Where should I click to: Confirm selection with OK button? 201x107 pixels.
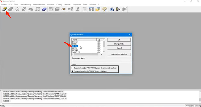click(x=119, y=40)
